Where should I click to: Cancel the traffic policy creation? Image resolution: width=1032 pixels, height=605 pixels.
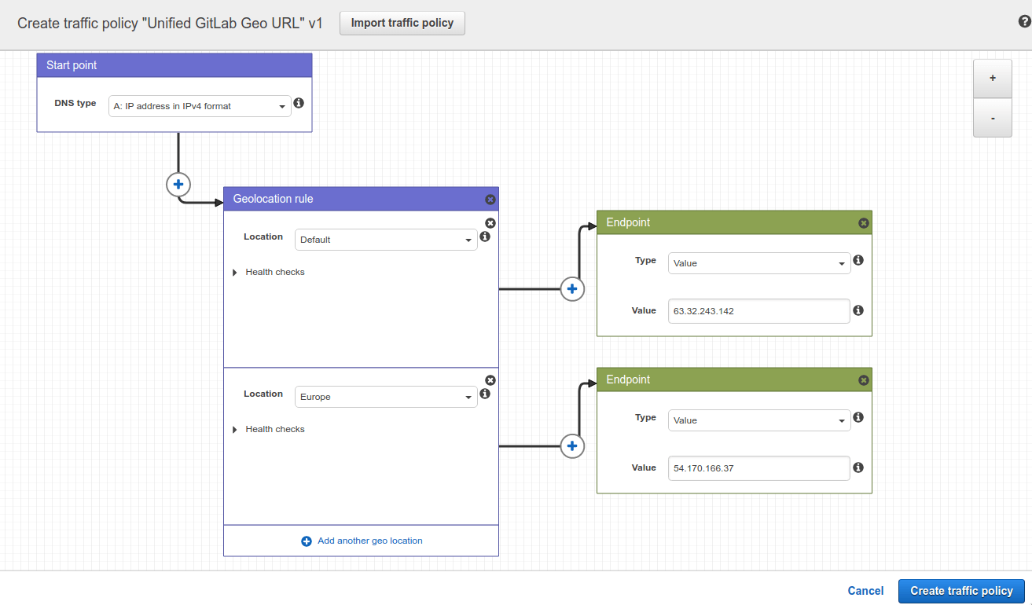[x=865, y=591]
